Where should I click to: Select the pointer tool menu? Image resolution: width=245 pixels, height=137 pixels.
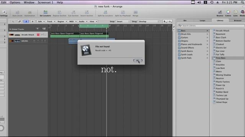pyautogui.click(x=165, y=21)
